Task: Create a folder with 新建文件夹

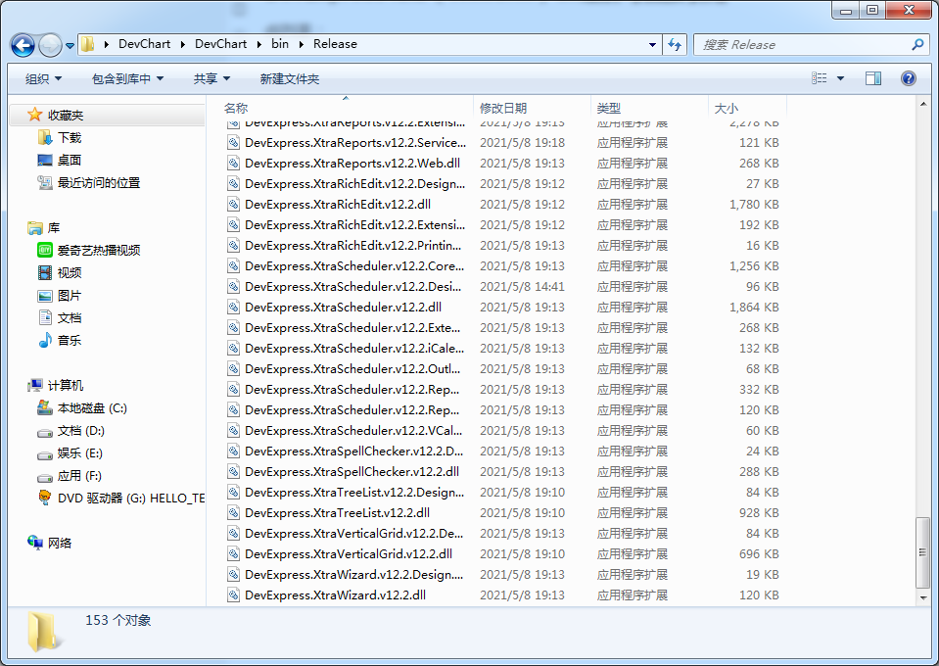Action: (288, 78)
